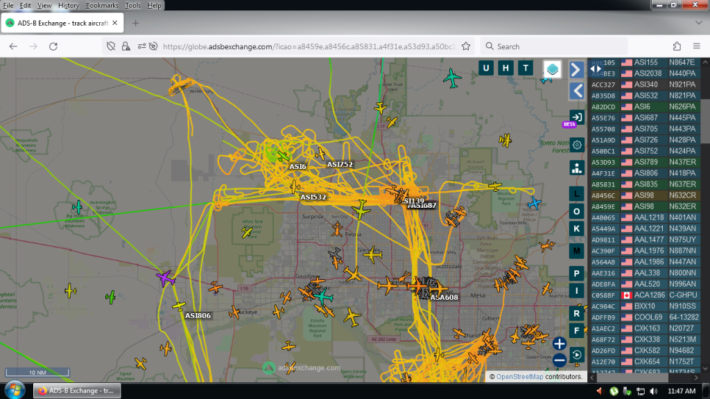Select the purple aircraft near ASI806
Viewport: 710px width, 399px height.
pos(165,278)
